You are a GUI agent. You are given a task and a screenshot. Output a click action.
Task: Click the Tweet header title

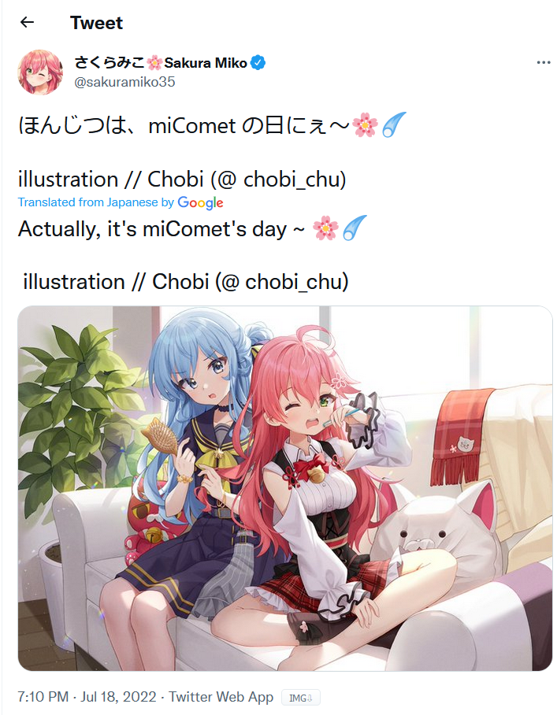[96, 22]
